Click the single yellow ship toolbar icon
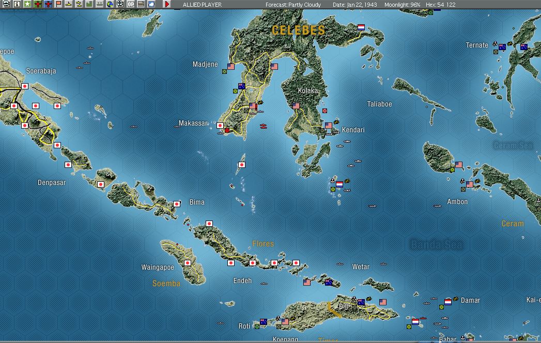The image size is (541, 343). 69,4
